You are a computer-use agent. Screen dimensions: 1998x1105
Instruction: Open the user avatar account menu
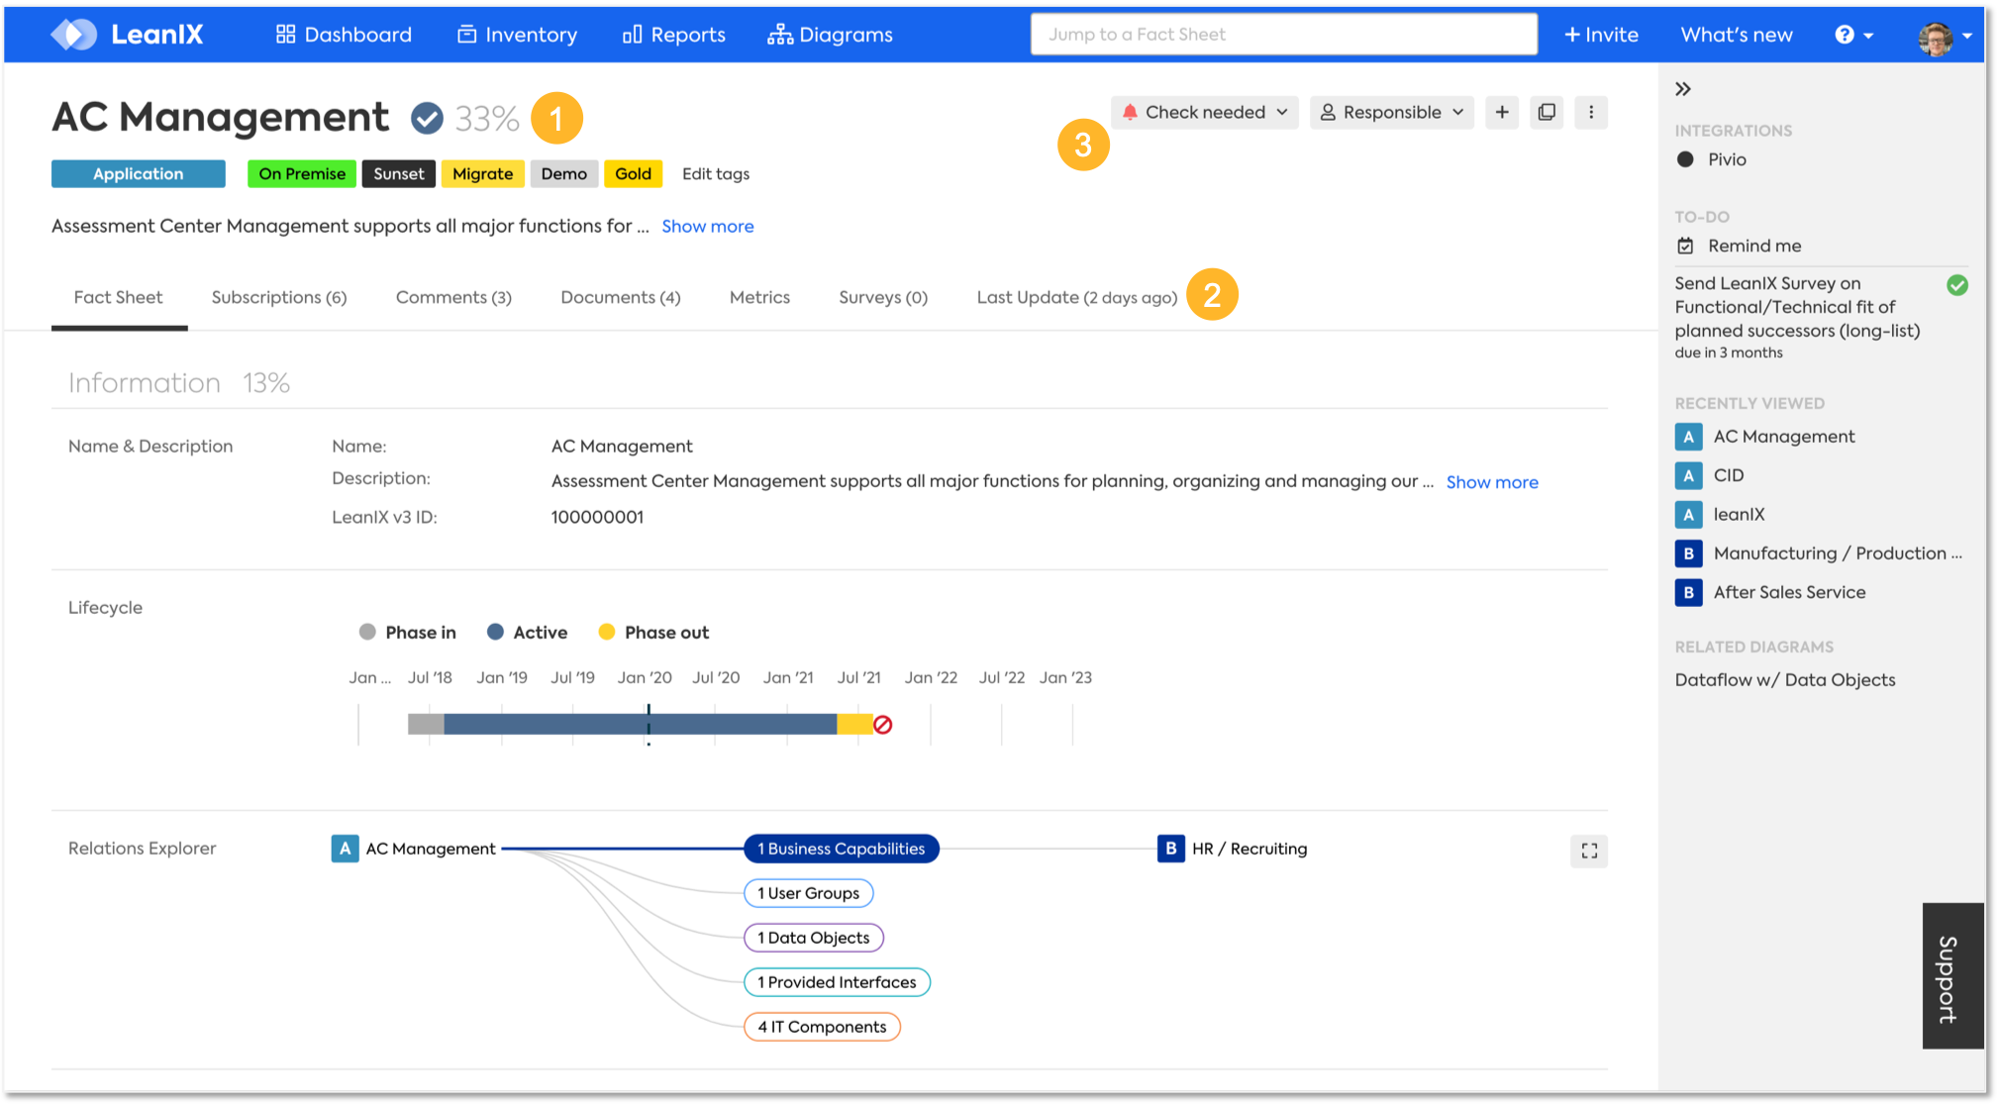1944,37
